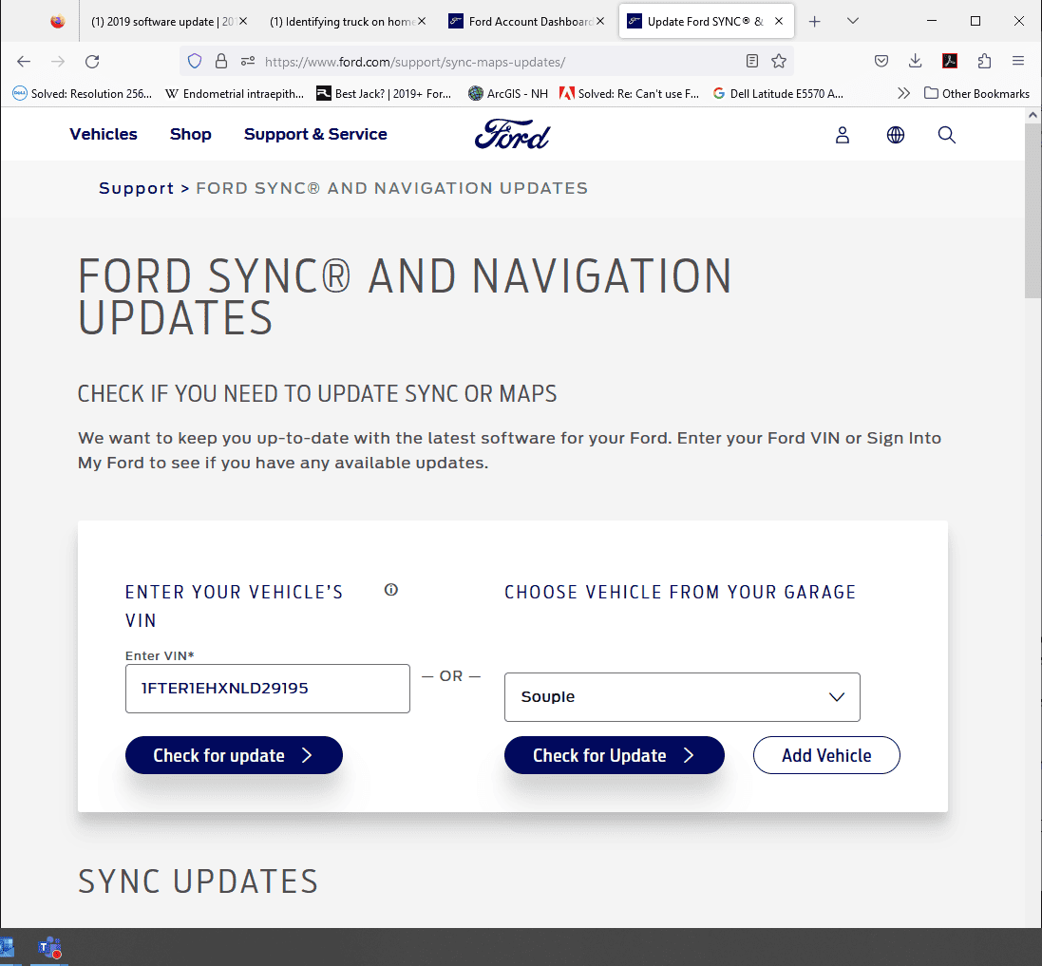Image resolution: width=1042 pixels, height=966 pixels.
Task: Expand the Souple garage vehicle dropdown
Action: point(682,697)
